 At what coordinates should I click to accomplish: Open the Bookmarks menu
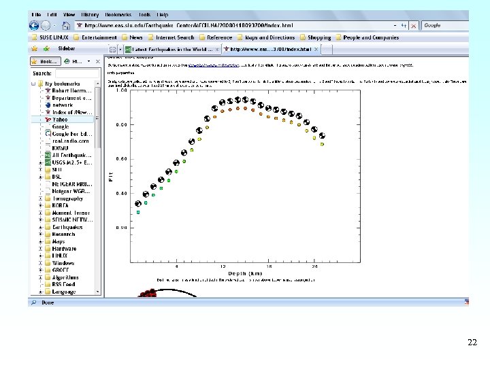[117, 14]
